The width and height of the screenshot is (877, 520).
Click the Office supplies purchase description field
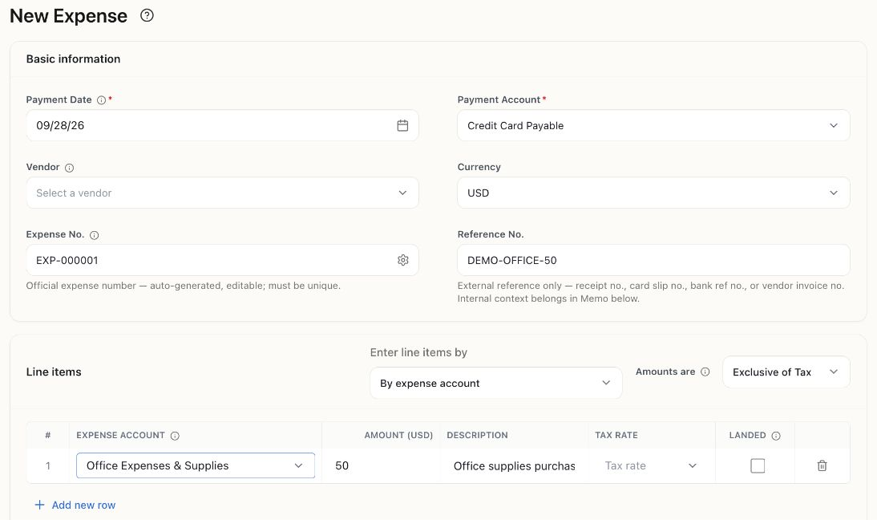[514, 465]
